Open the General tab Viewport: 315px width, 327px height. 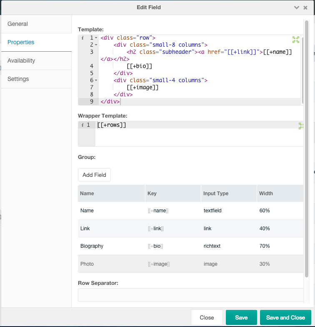coord(36,24)
